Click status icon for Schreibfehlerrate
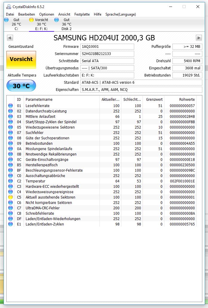The image size is (208, 308). [x=10, y=213]
